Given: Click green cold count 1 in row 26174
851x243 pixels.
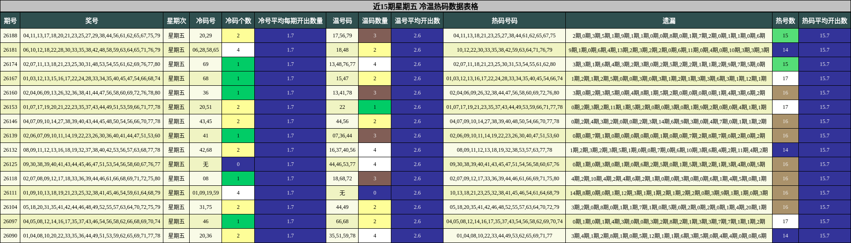Looking at the screenshot, I should coord(238,64).
